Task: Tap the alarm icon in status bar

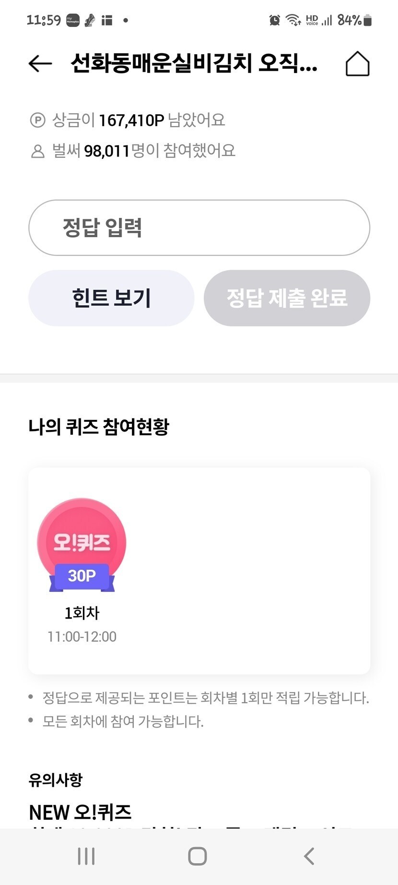Action: click(274, 20)
